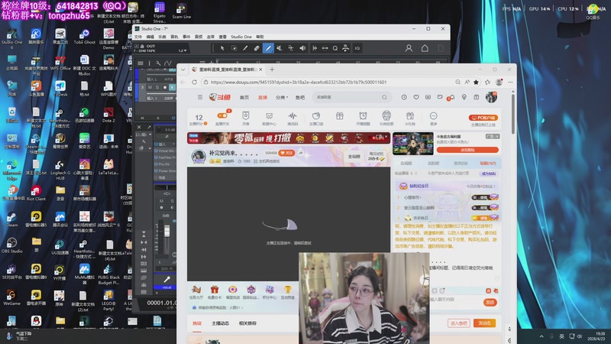611x344 pixels.
Task: Select the highlighted Paint tool in Studio One
Action: (x=268, y=48)
